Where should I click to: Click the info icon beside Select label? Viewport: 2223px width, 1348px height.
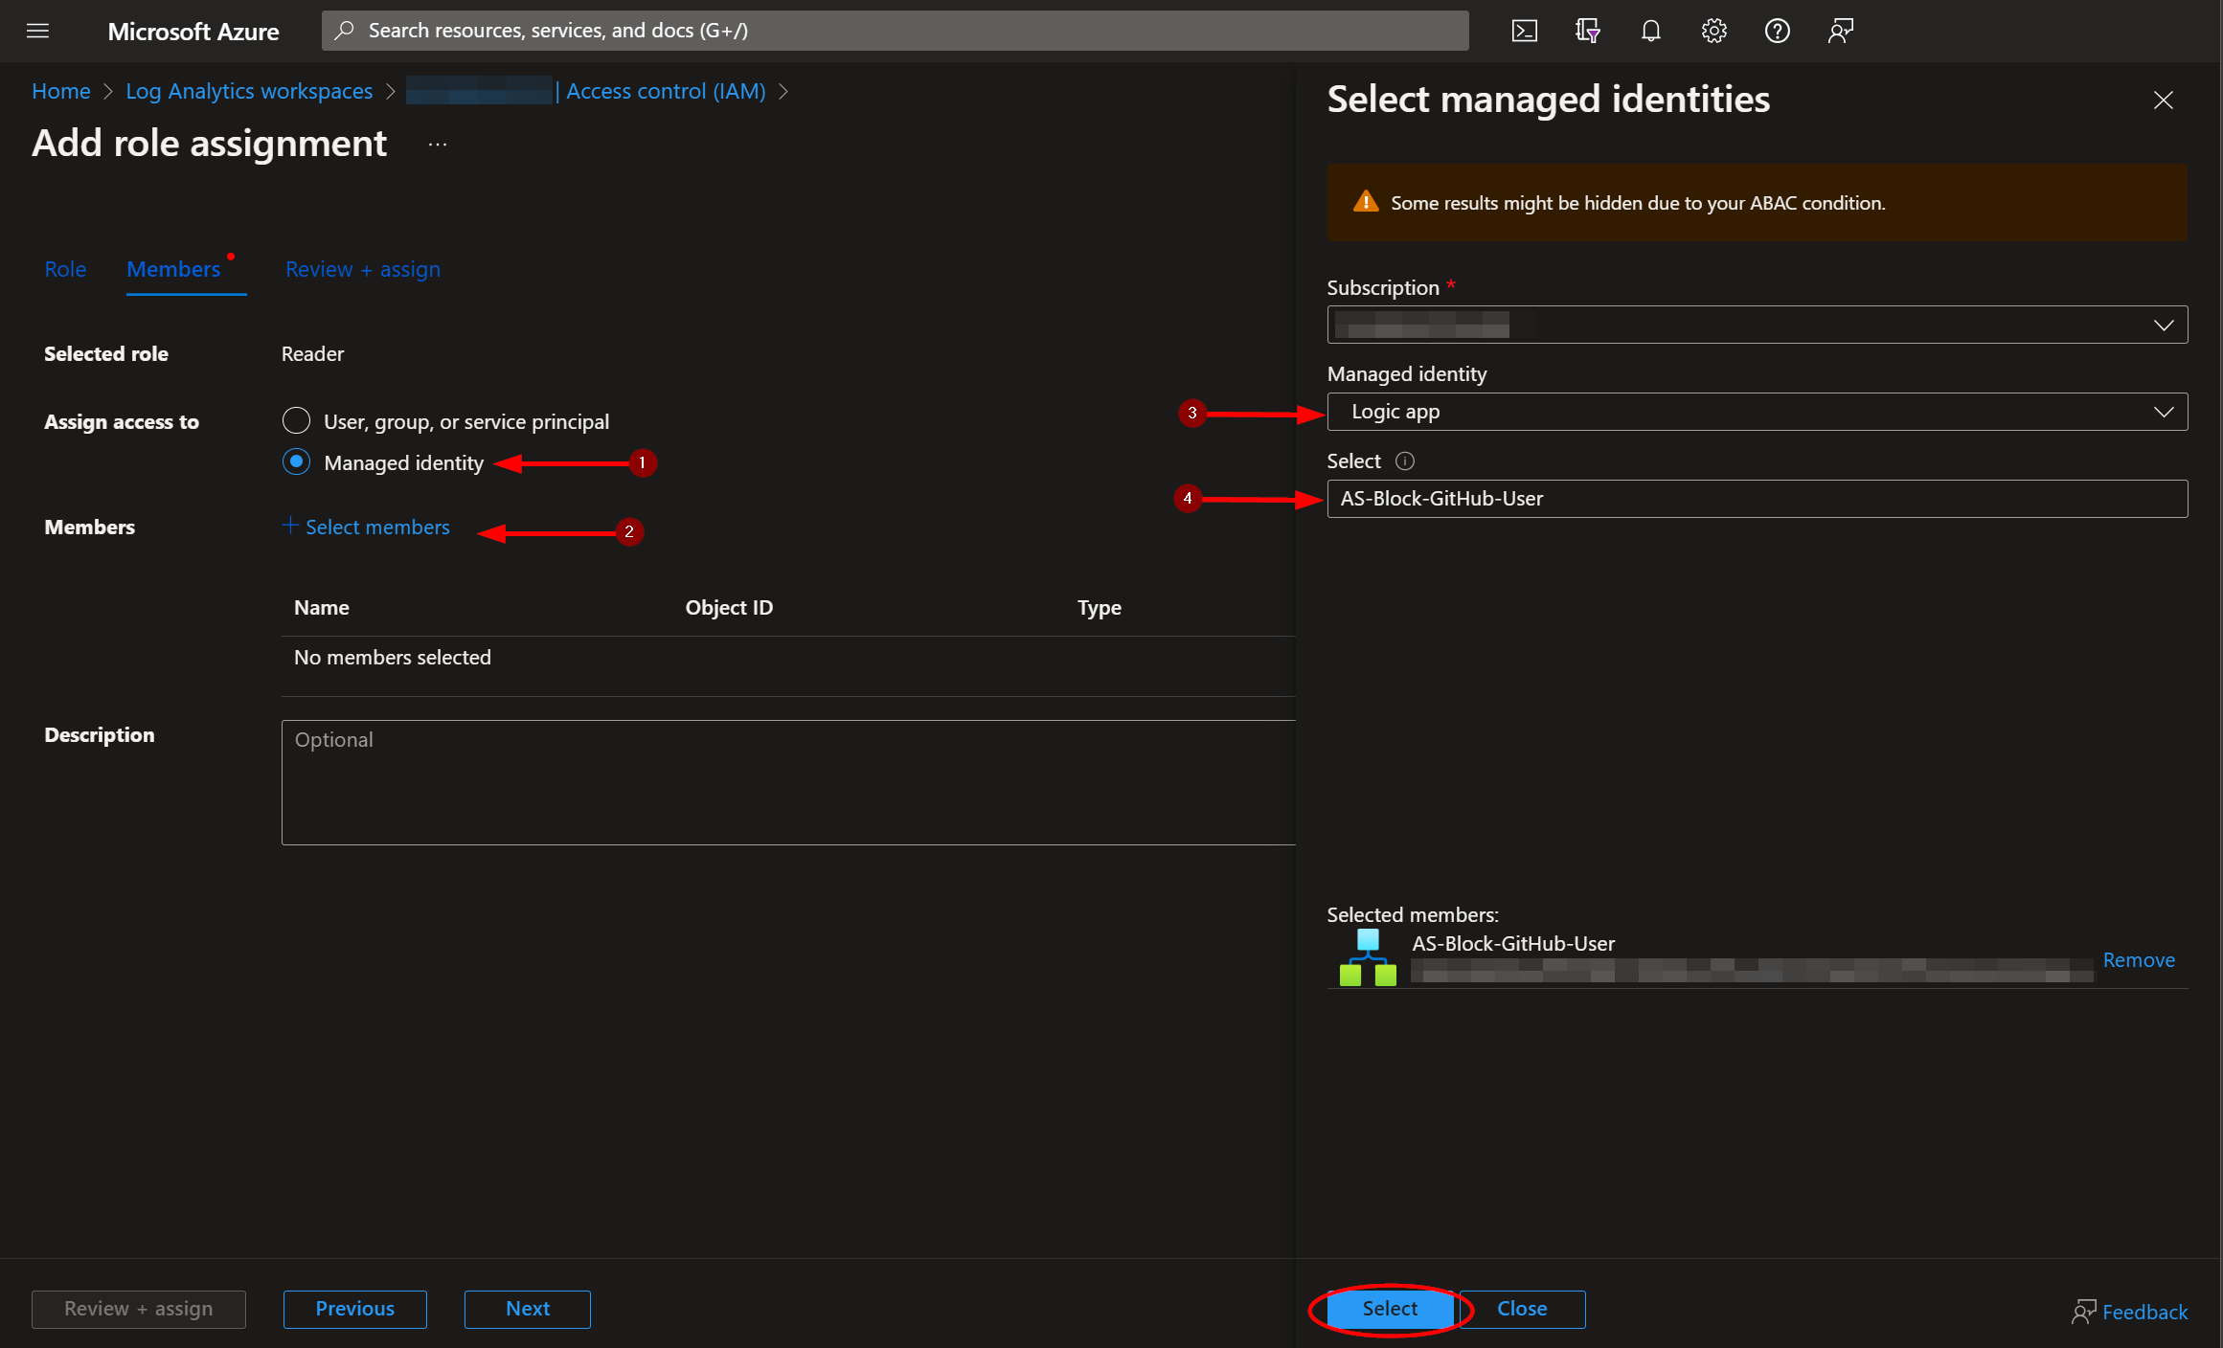[1404, 461]
